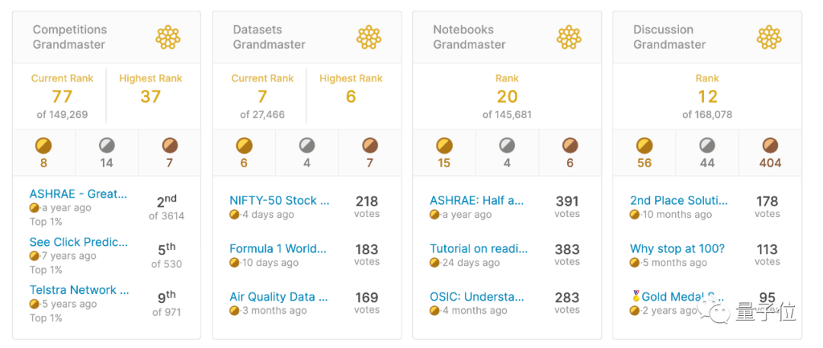Open the See Click Predic... competition link
Screen dimensions: 823x348
click(78, 242)
